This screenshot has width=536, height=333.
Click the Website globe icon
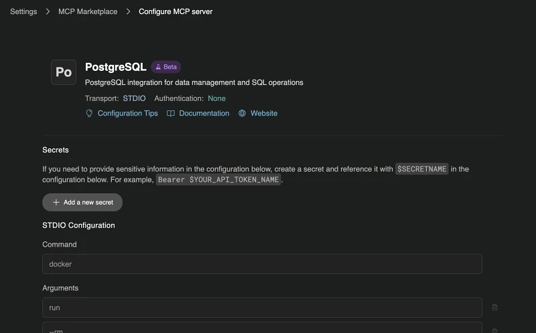point(242,113)
